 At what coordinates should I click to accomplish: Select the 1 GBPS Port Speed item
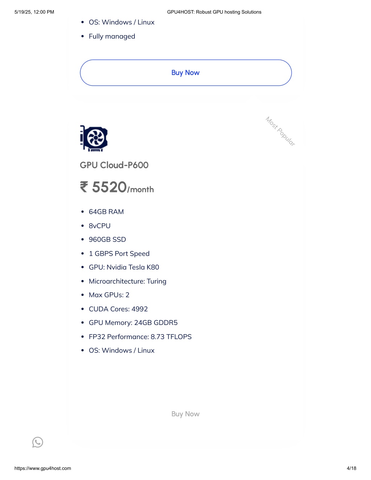119,254
